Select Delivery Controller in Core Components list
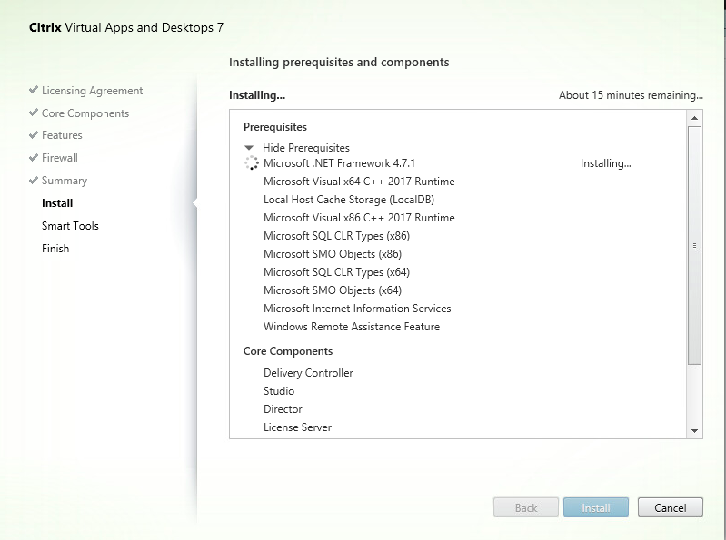726x540 pixels. (308, 373)
